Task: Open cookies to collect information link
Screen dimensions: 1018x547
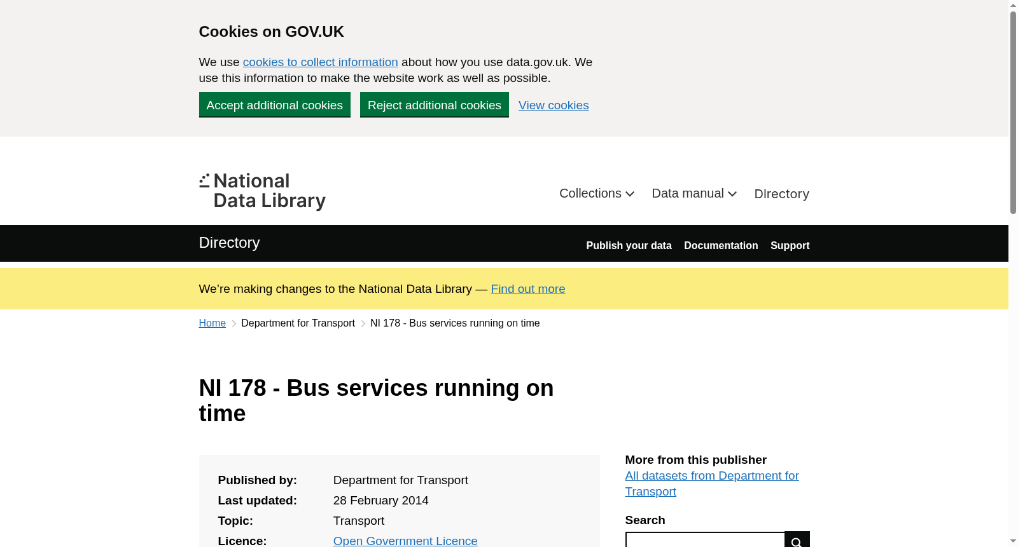Action: tap(320, 62)
